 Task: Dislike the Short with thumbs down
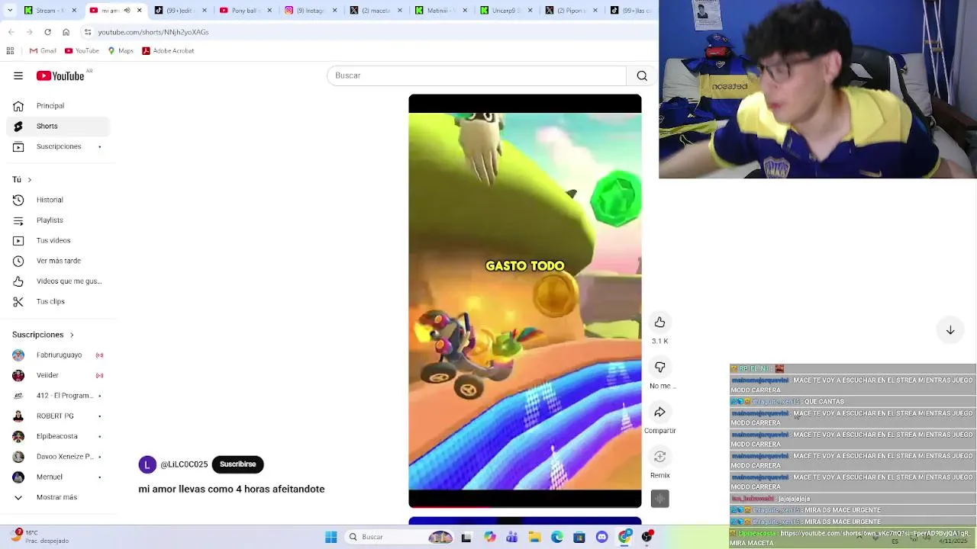[659, 368]
